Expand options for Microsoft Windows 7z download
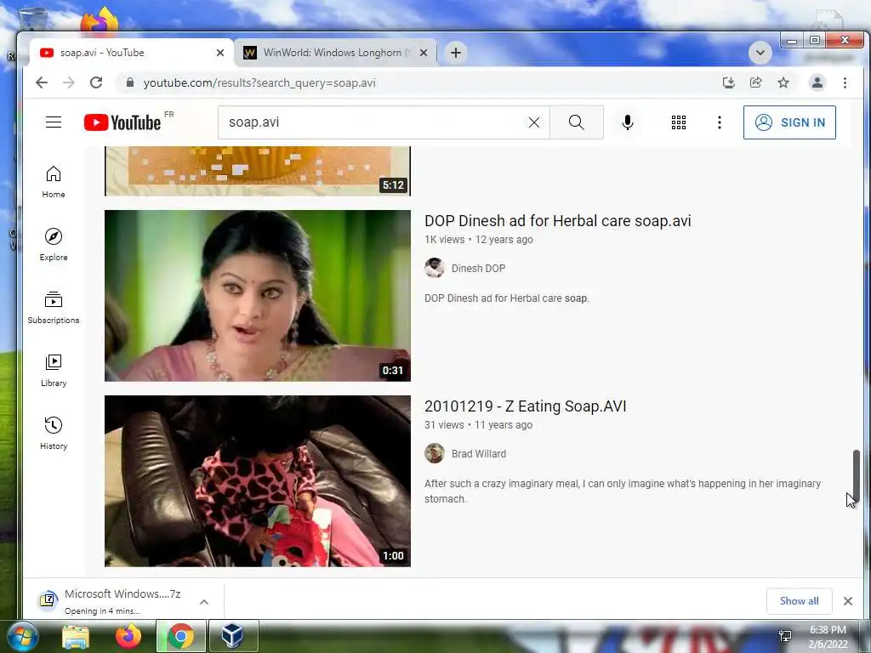Image resolution: width=871 pixels, height=653 pixels. [x=204, y=602]
